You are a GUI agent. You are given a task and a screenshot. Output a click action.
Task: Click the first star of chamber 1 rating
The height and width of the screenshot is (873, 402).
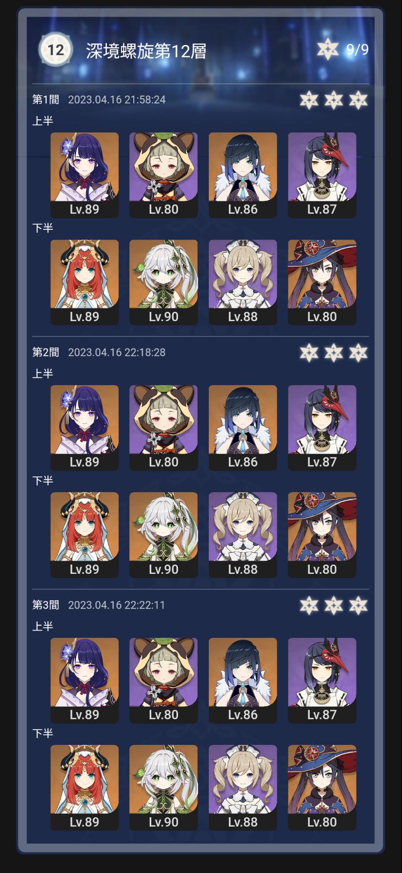[x=309, y=100]
